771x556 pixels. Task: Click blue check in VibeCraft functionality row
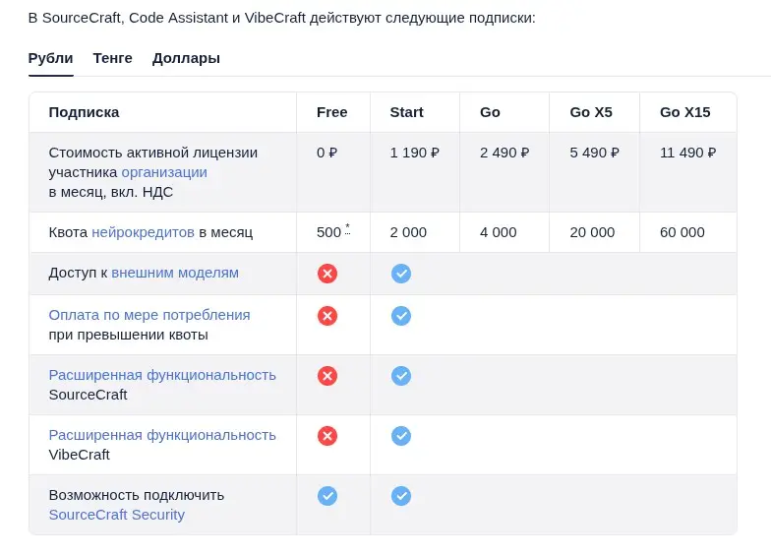coord(401,435)
